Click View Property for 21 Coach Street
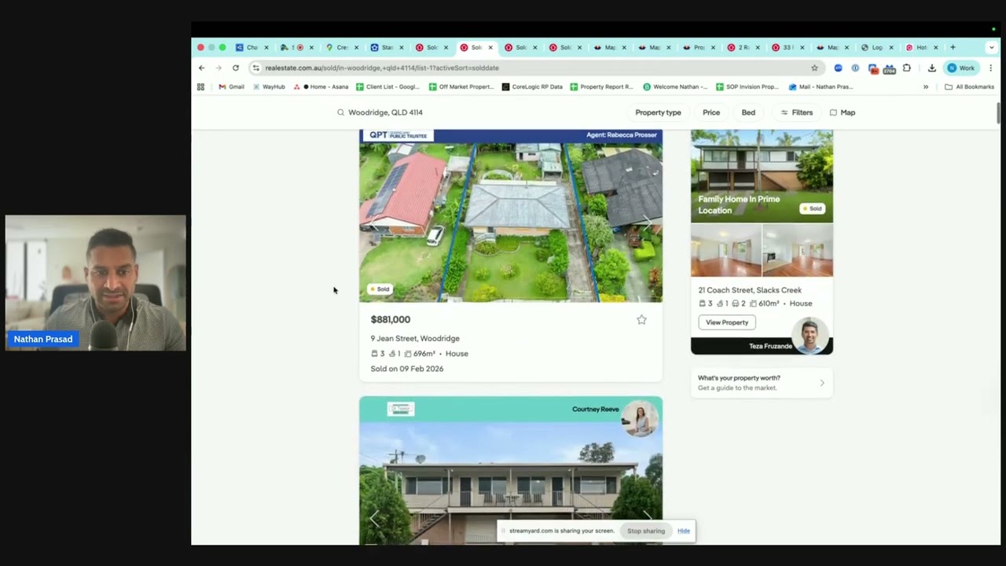This screenshot has height=566, width=1006. pos(727,322)
